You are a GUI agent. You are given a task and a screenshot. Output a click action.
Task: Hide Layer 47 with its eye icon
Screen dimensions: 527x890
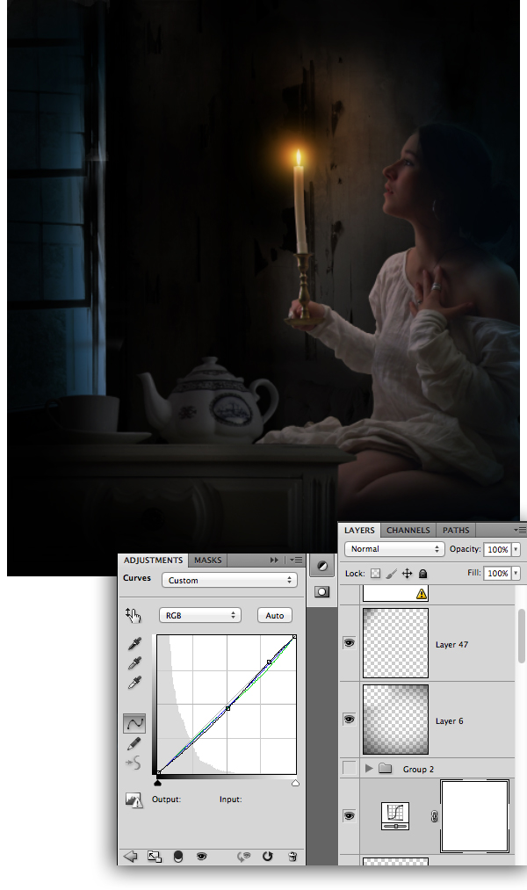(349, 642)
